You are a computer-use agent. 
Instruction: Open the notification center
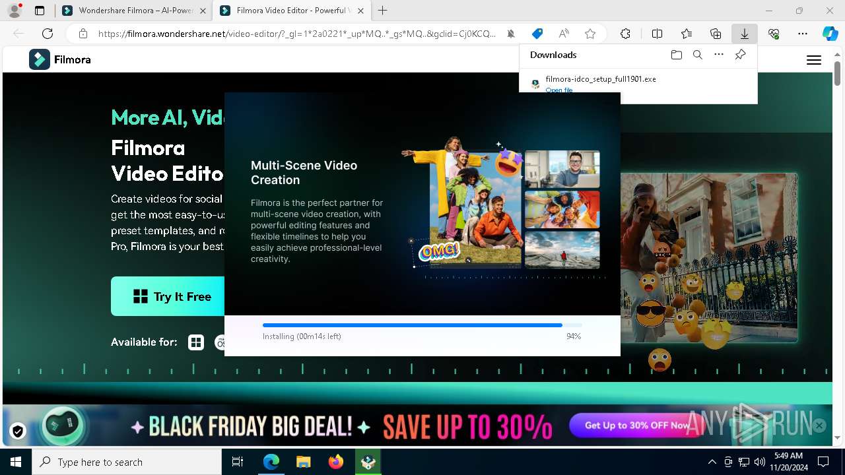coord(823,462)
